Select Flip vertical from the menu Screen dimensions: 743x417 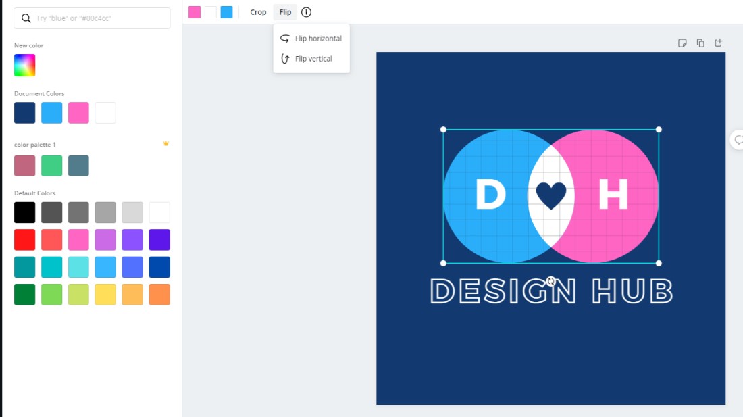(311, 59)
